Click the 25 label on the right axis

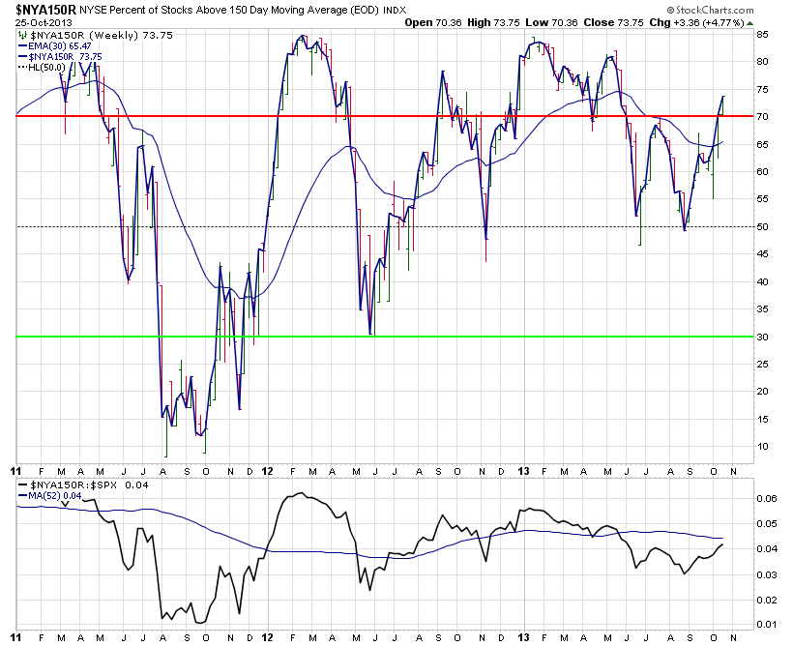tap(763, 365)
